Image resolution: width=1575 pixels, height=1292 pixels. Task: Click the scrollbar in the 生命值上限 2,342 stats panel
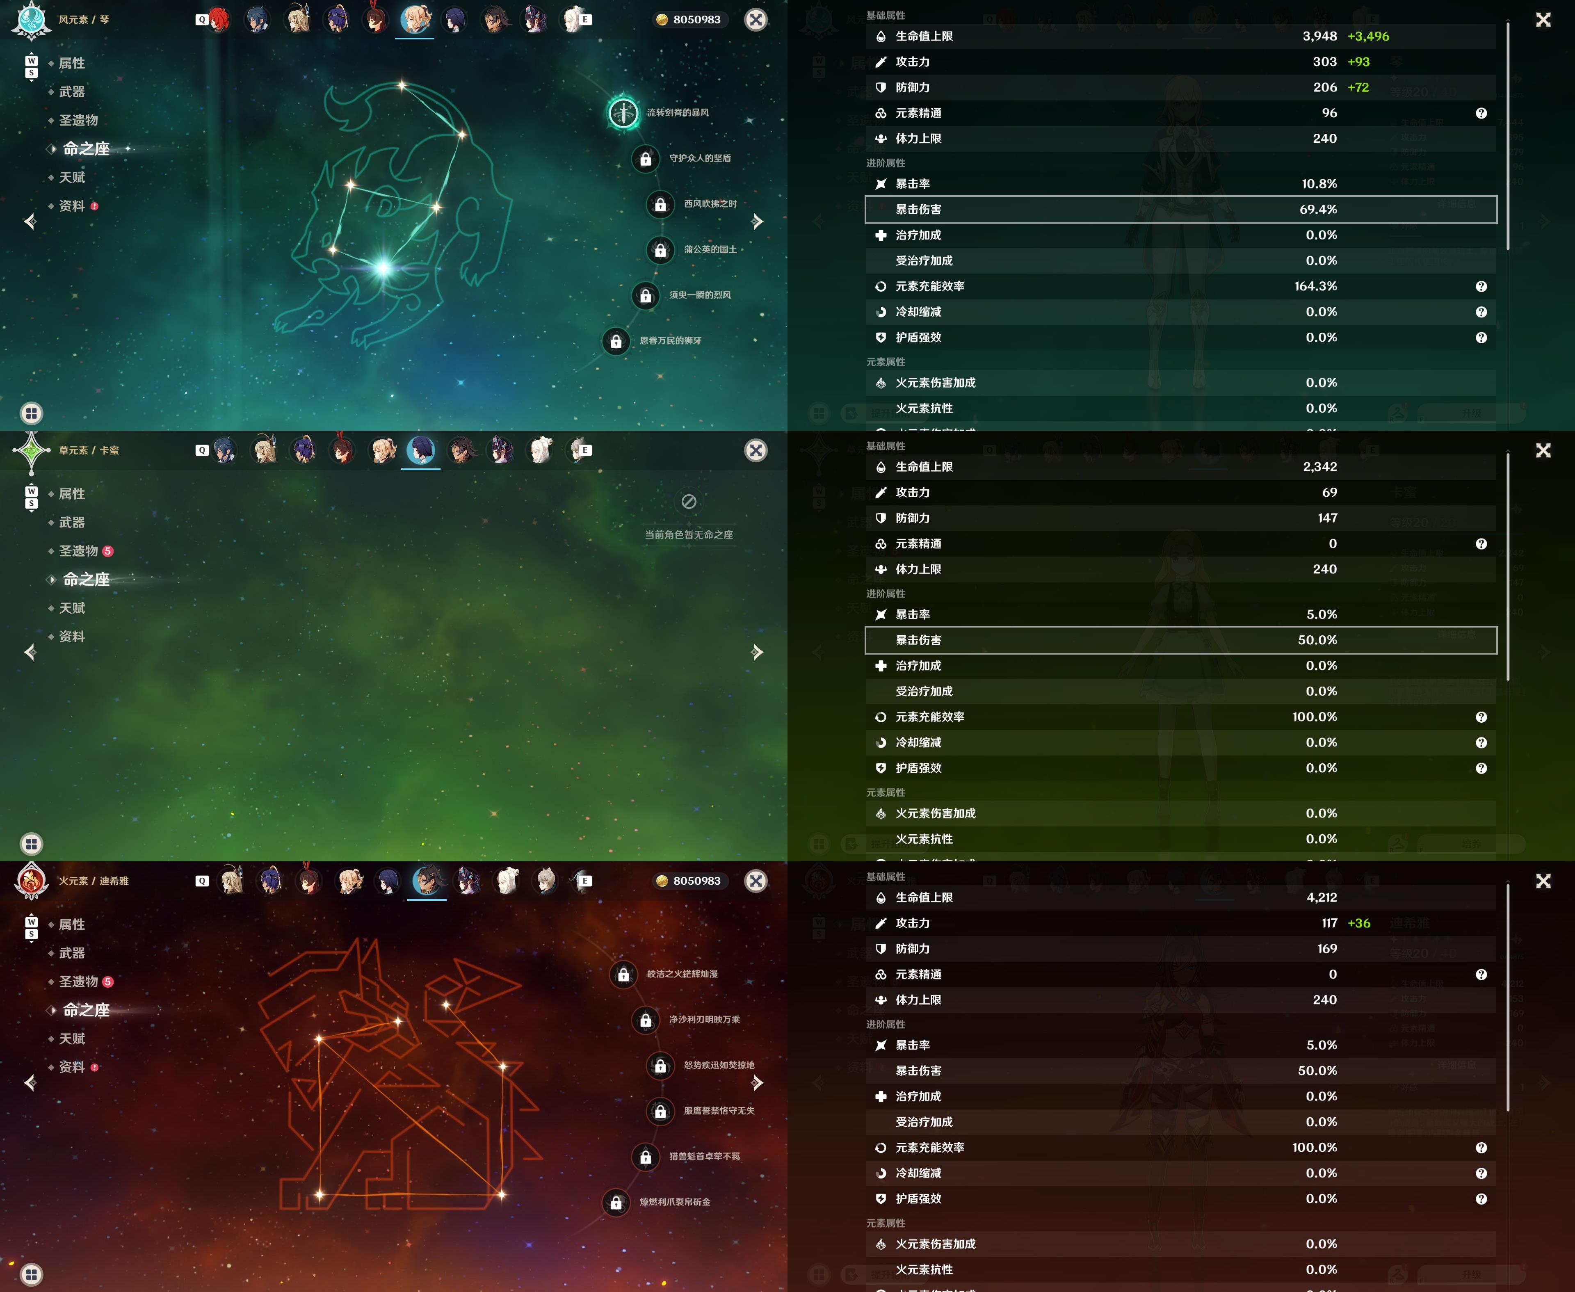(1508, 567)
